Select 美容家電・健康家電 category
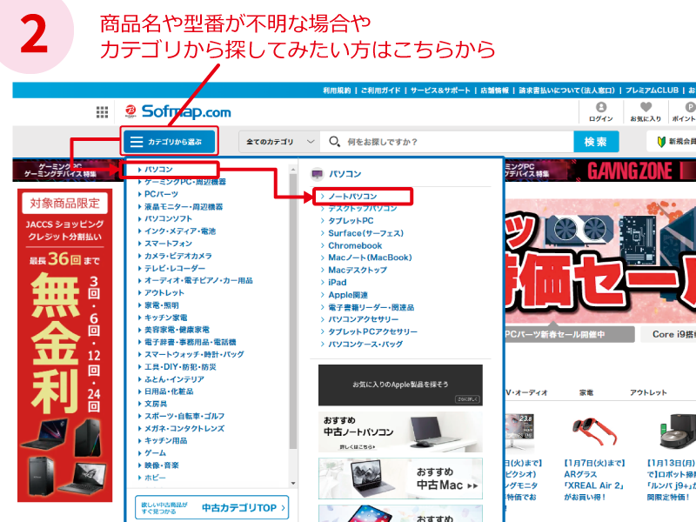This screenshot has height=522, width=696. point(177,330)
